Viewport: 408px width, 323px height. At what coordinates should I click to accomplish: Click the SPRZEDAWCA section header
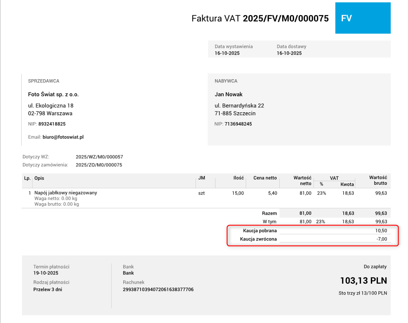pos(43,81)
